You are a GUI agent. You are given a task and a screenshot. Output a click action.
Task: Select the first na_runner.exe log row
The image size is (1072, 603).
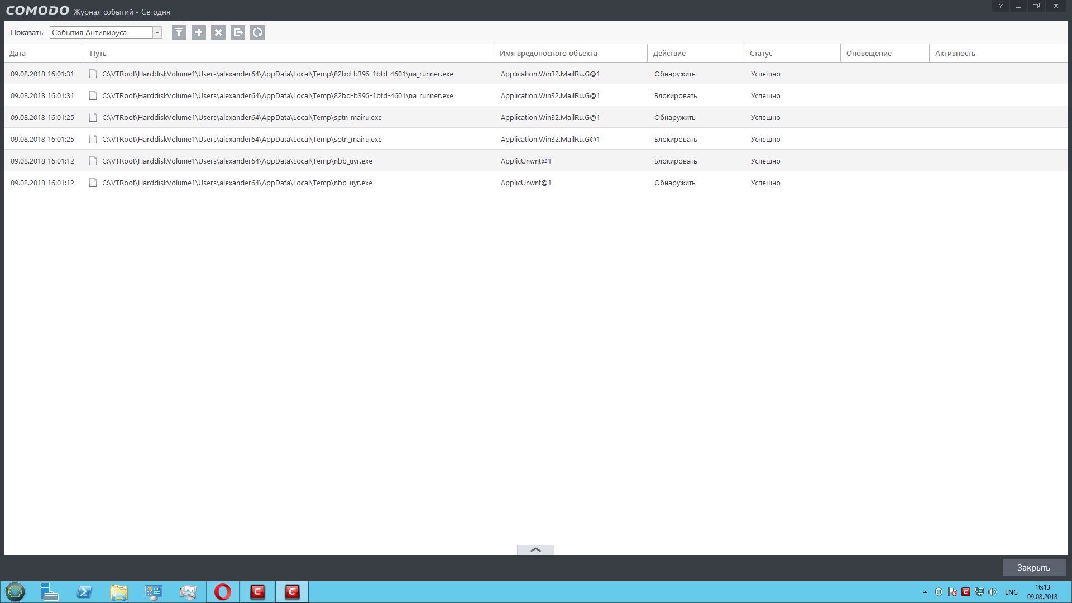click(277, 74)
